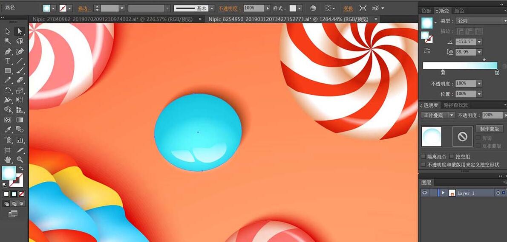The height and width of the screenshot is (242, 507).
Task: Set gradient fill mode button in toolbox
Action: point(14,194)
